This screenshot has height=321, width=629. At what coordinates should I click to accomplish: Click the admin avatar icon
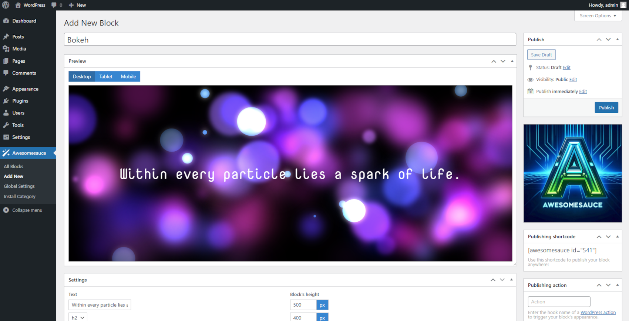(x=623, y=5)
